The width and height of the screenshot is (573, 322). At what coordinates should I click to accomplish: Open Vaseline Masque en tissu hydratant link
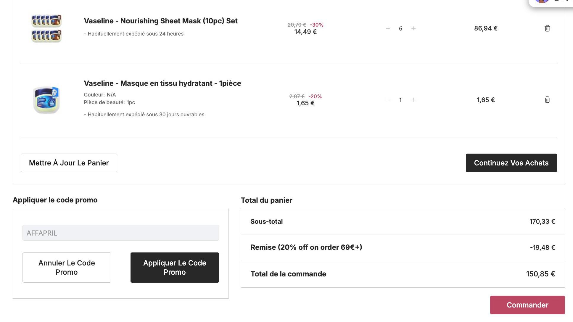[x=162, y=83]
